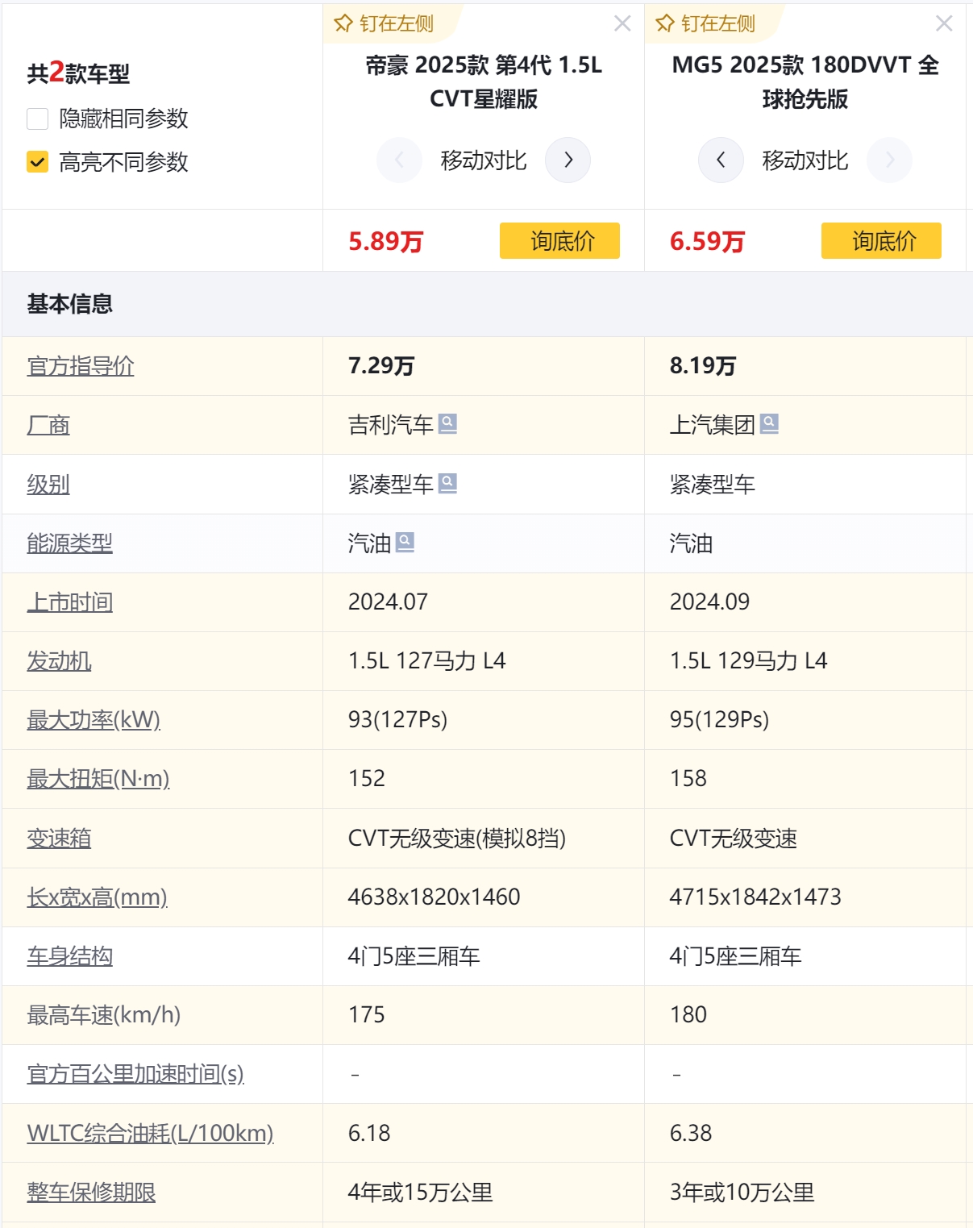Open the 整车保修期限 parameter link
The width and height of the screenshot is (973, 1228).
point(91,1193)
